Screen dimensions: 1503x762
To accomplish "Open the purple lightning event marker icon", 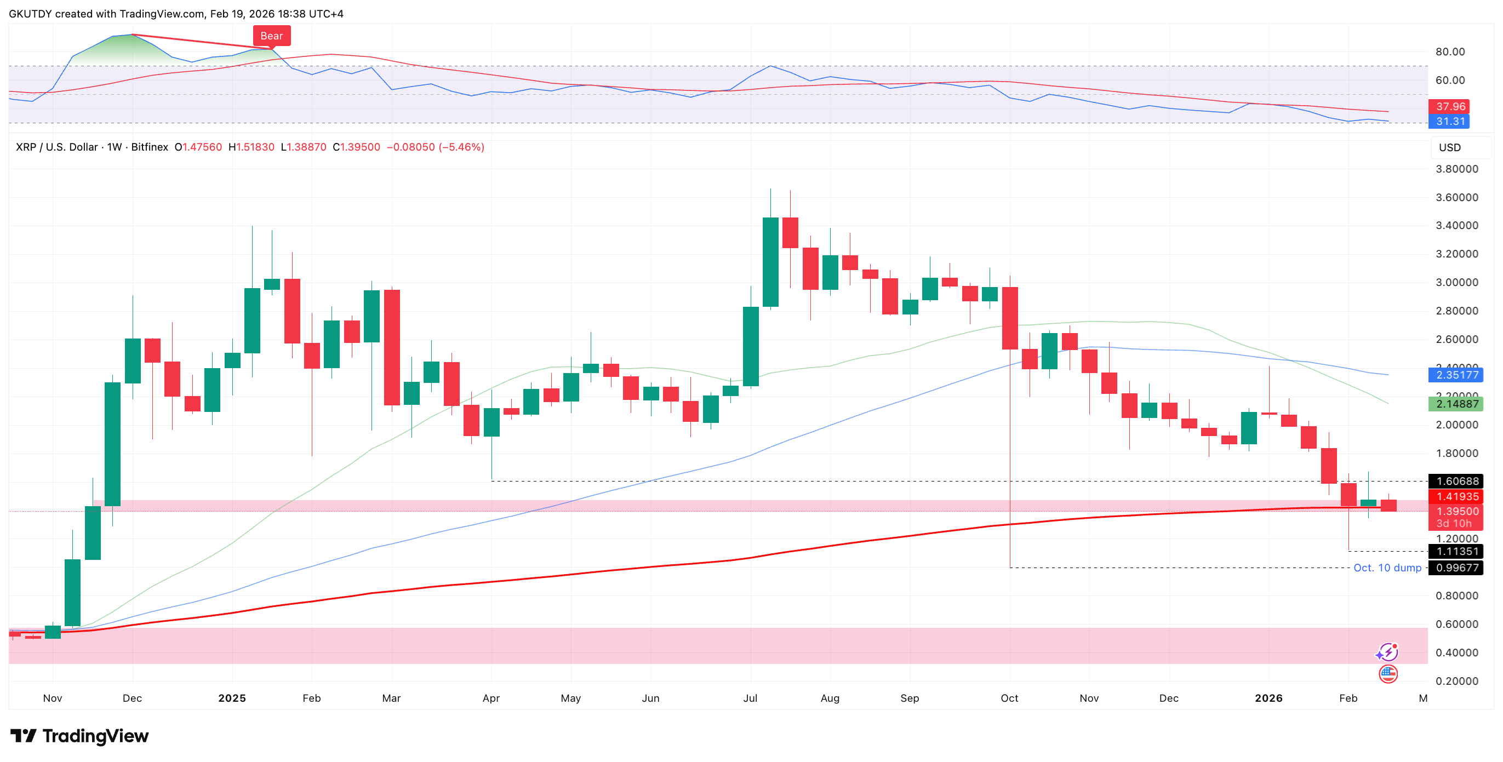I will click(x=1389, y=652).
